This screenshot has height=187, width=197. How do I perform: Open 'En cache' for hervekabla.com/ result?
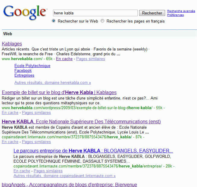point(64,59)
